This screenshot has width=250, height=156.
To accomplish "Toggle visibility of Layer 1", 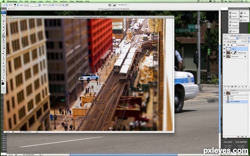I will click(x=225, y=49).
